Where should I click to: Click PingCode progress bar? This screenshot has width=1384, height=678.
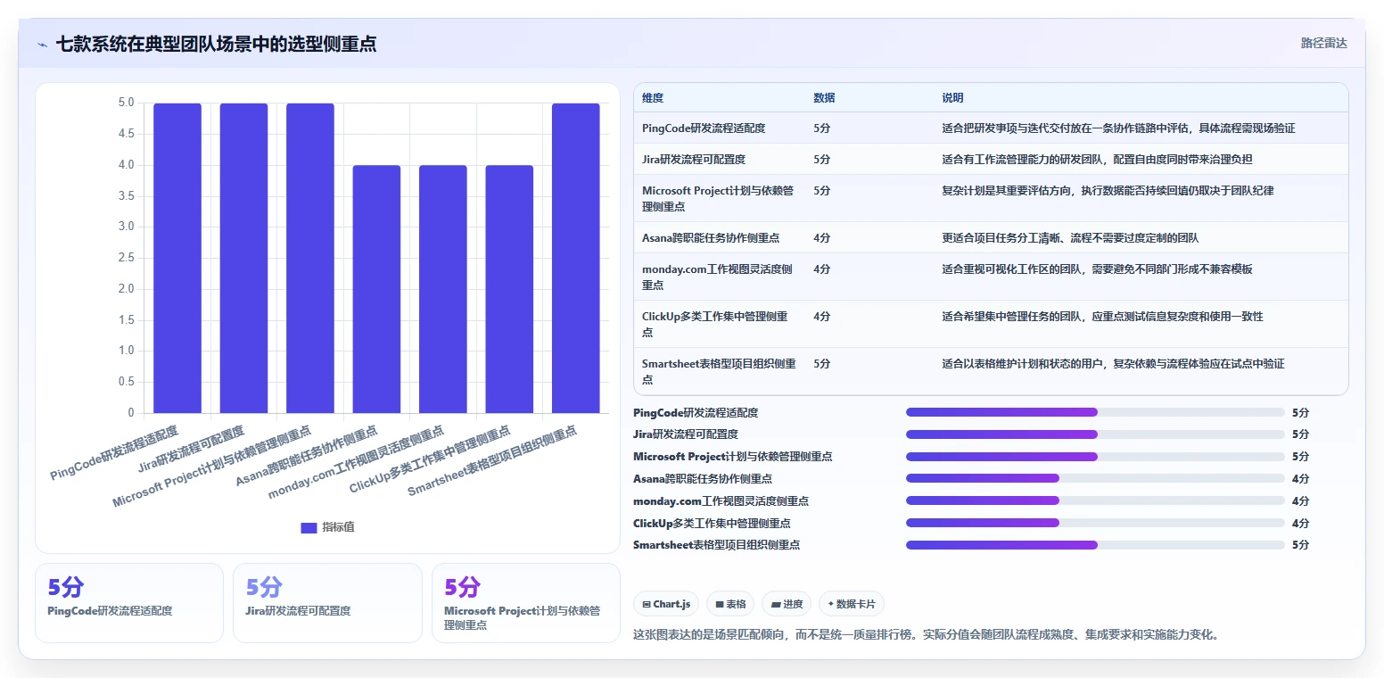coord(1095,412)
